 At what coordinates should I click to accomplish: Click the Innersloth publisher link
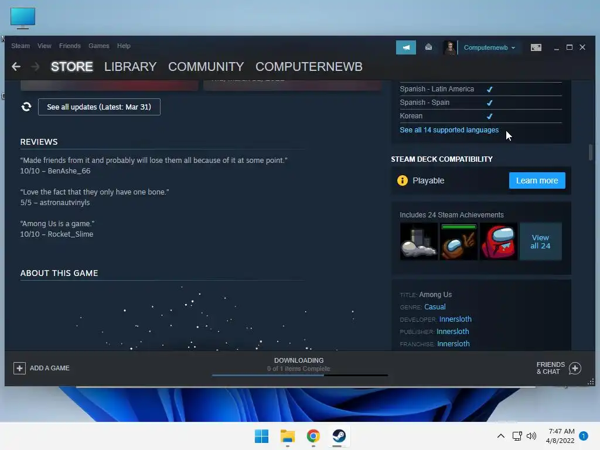coord(453,332)
